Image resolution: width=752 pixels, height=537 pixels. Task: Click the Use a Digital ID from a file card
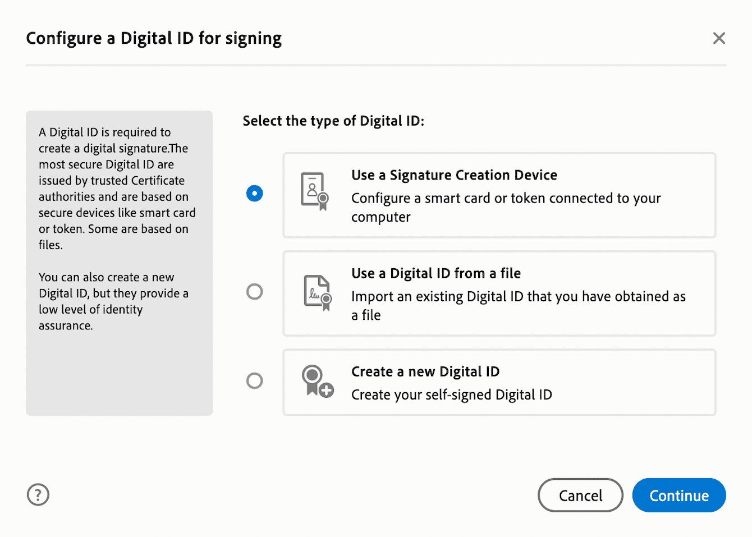[499, 293]
